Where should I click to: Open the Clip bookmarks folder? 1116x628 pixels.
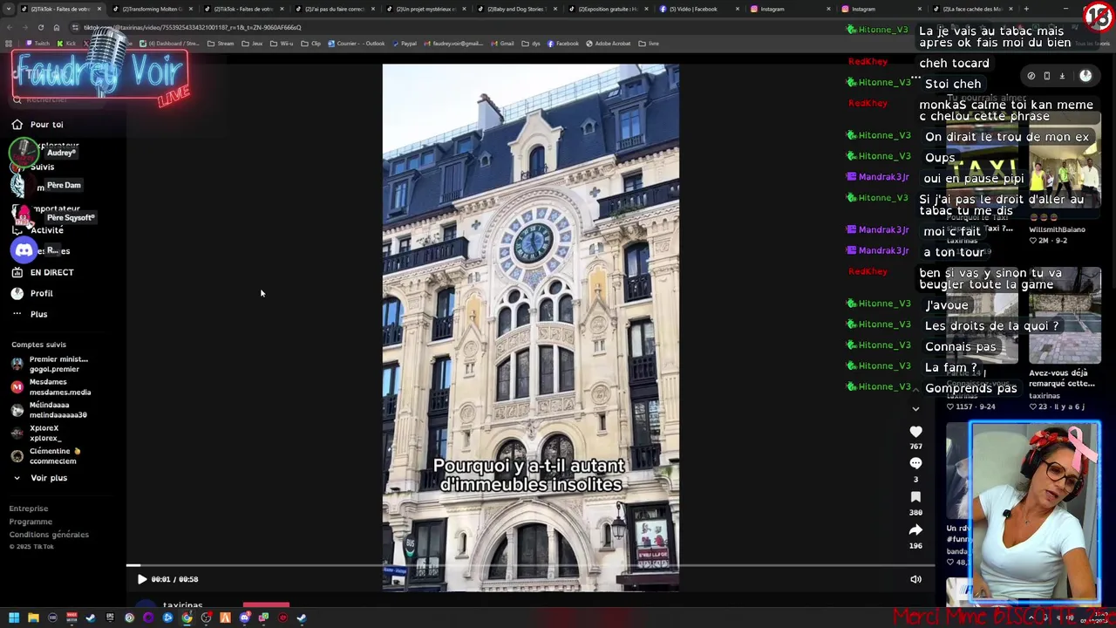tap(310, 44)
